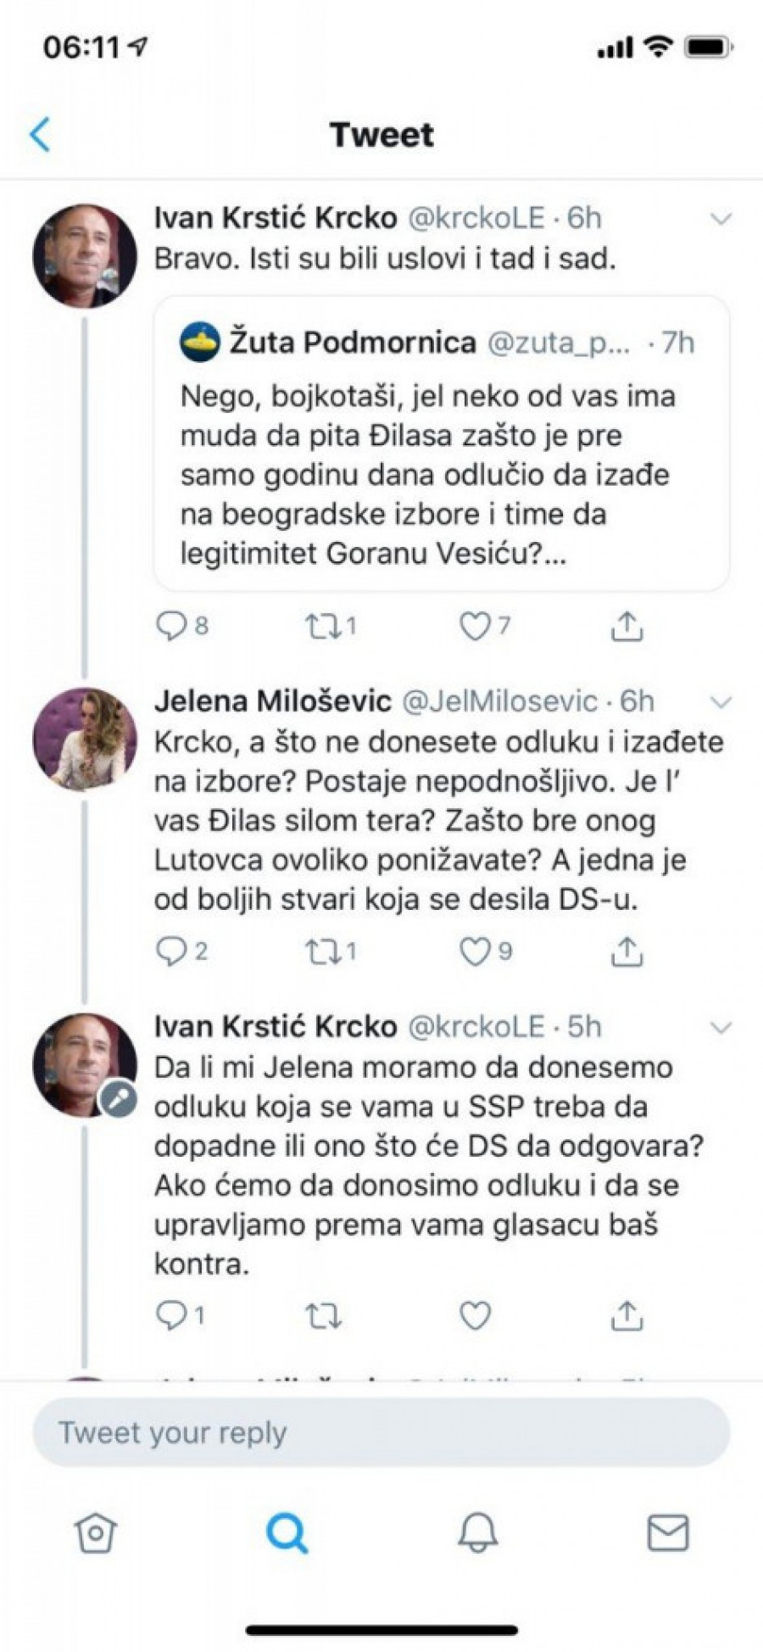Open the Messages envelope tab
Screen dimensions: 763x1652
(668, 1532)
